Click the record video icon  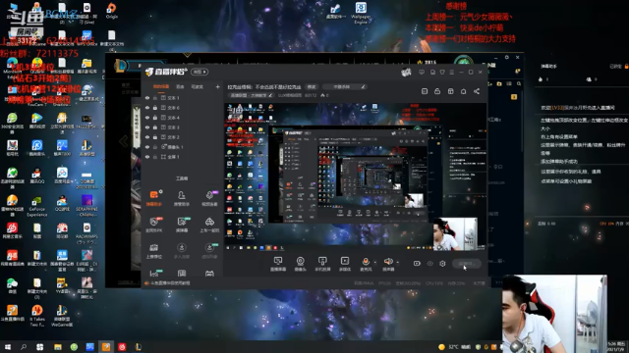point(417,264)
